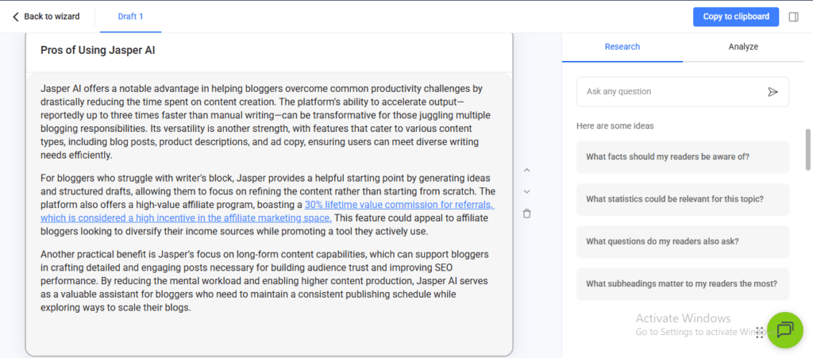Image resolution: width=813 pixels, height=358 pixels.
Task: Open the green chat support bubble
Action: pyautogui.click(x=785, y=330)
